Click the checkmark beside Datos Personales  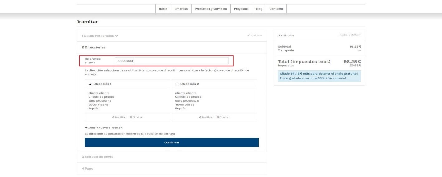click(x=117, y=36)
